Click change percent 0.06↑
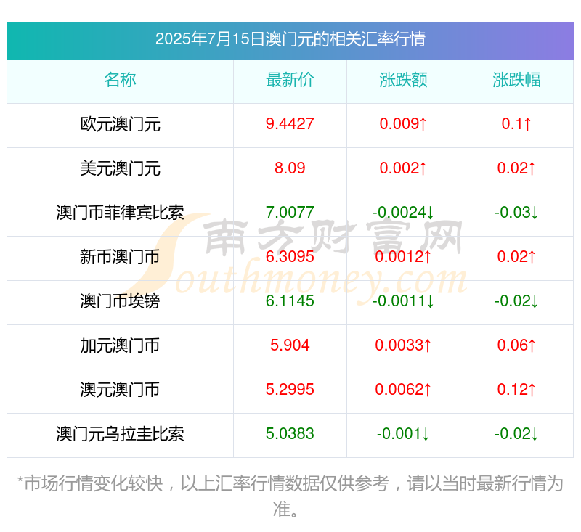Viewport: 581px width, 532px height. pos(516,345)
